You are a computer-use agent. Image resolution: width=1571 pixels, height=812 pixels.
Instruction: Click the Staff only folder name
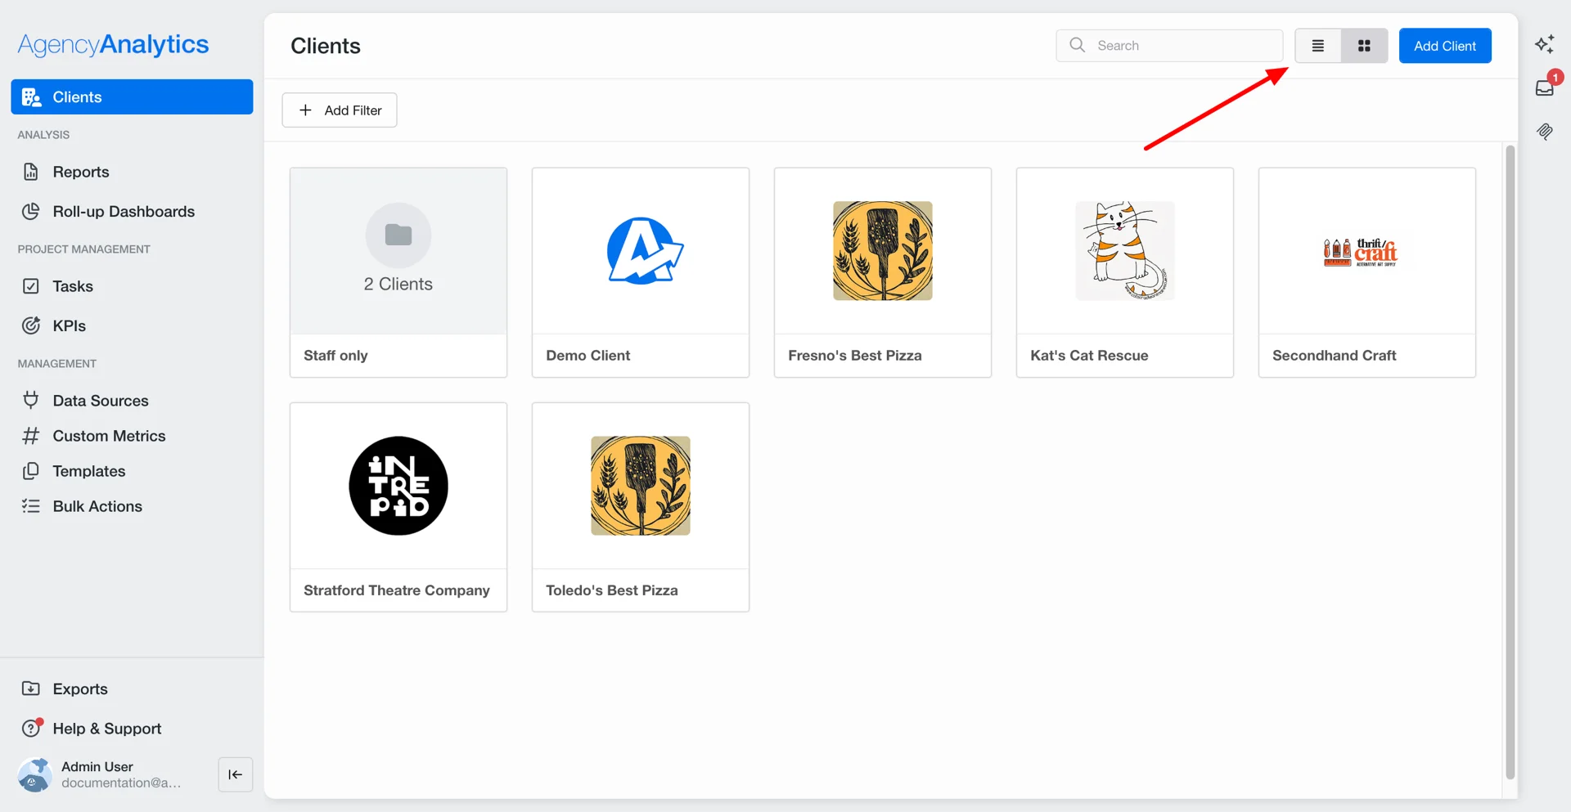[x=335, y=356]
